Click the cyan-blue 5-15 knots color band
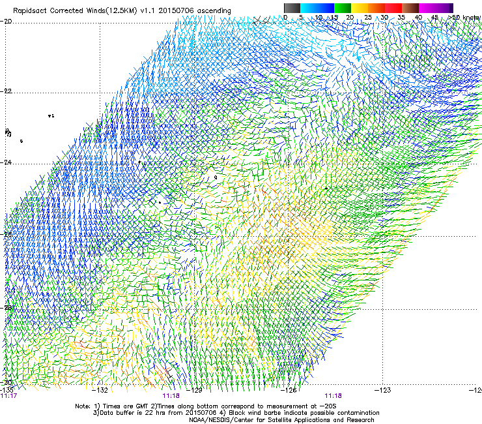The width and height of the screenshot is (482, 424). [317, 8]
